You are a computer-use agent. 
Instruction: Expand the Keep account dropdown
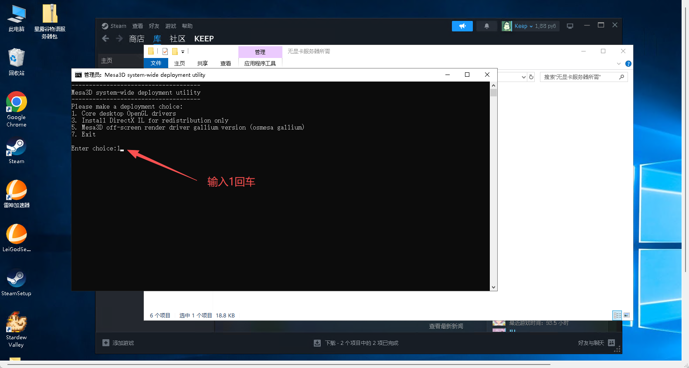(x=531, y=26)
